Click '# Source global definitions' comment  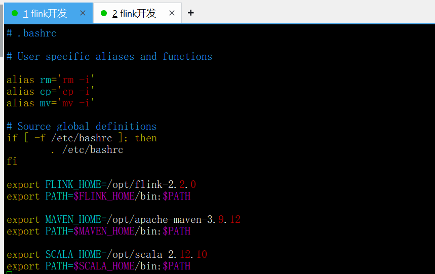[82, 127]
